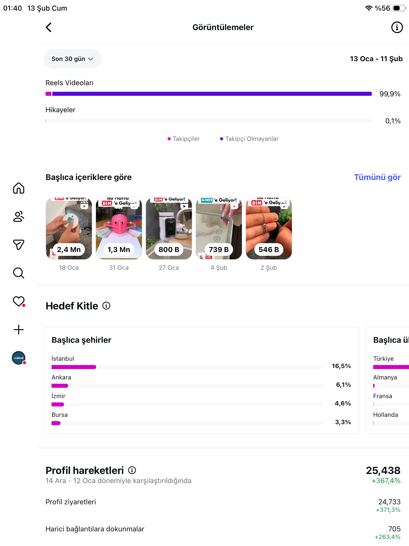Open notifications heart icon
Screen dimensions: 409x546
(19, 301)
